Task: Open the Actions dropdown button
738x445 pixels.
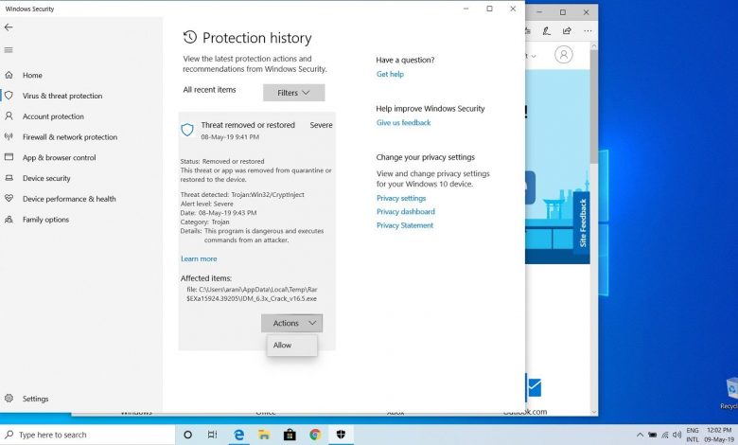Action: pyautogui.click(x=291, y=323)
